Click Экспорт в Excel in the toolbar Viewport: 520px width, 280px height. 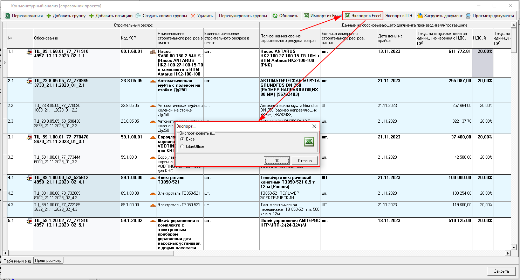tap(363, 16)
